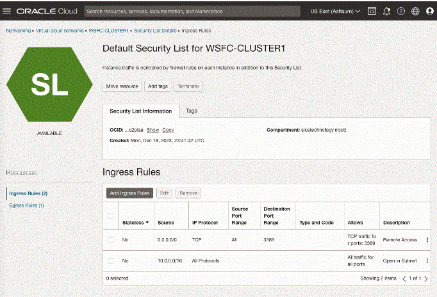437x297 pixels.
Task: Go to next page of ingress rules
Action: [426, 278]
